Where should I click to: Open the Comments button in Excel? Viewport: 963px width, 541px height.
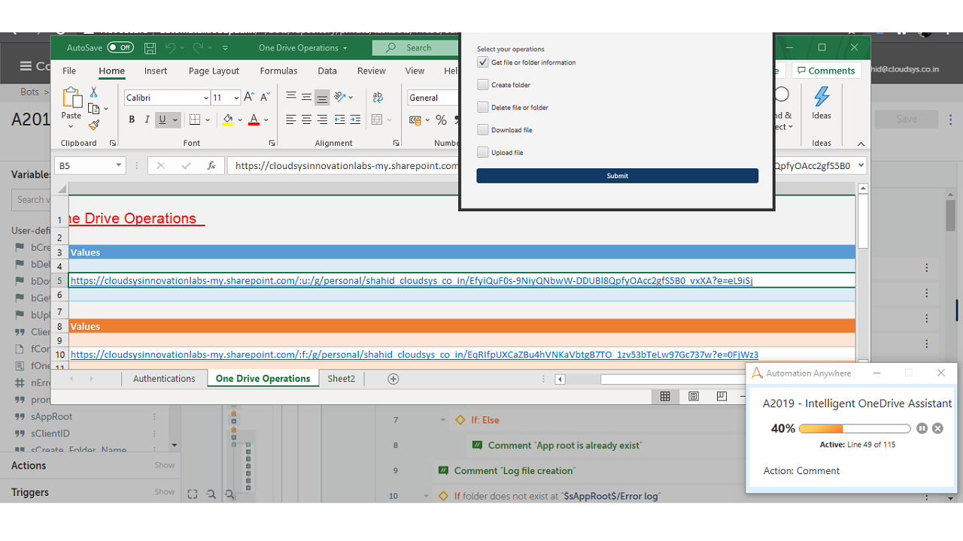coord(825,71)
